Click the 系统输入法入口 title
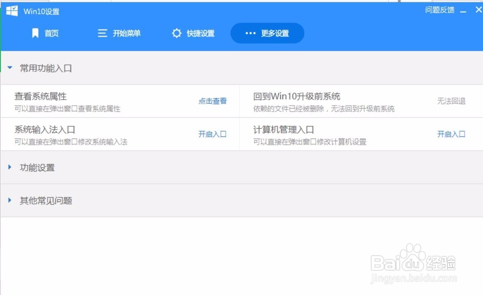The image size is (483, 295). pos(44,130)
